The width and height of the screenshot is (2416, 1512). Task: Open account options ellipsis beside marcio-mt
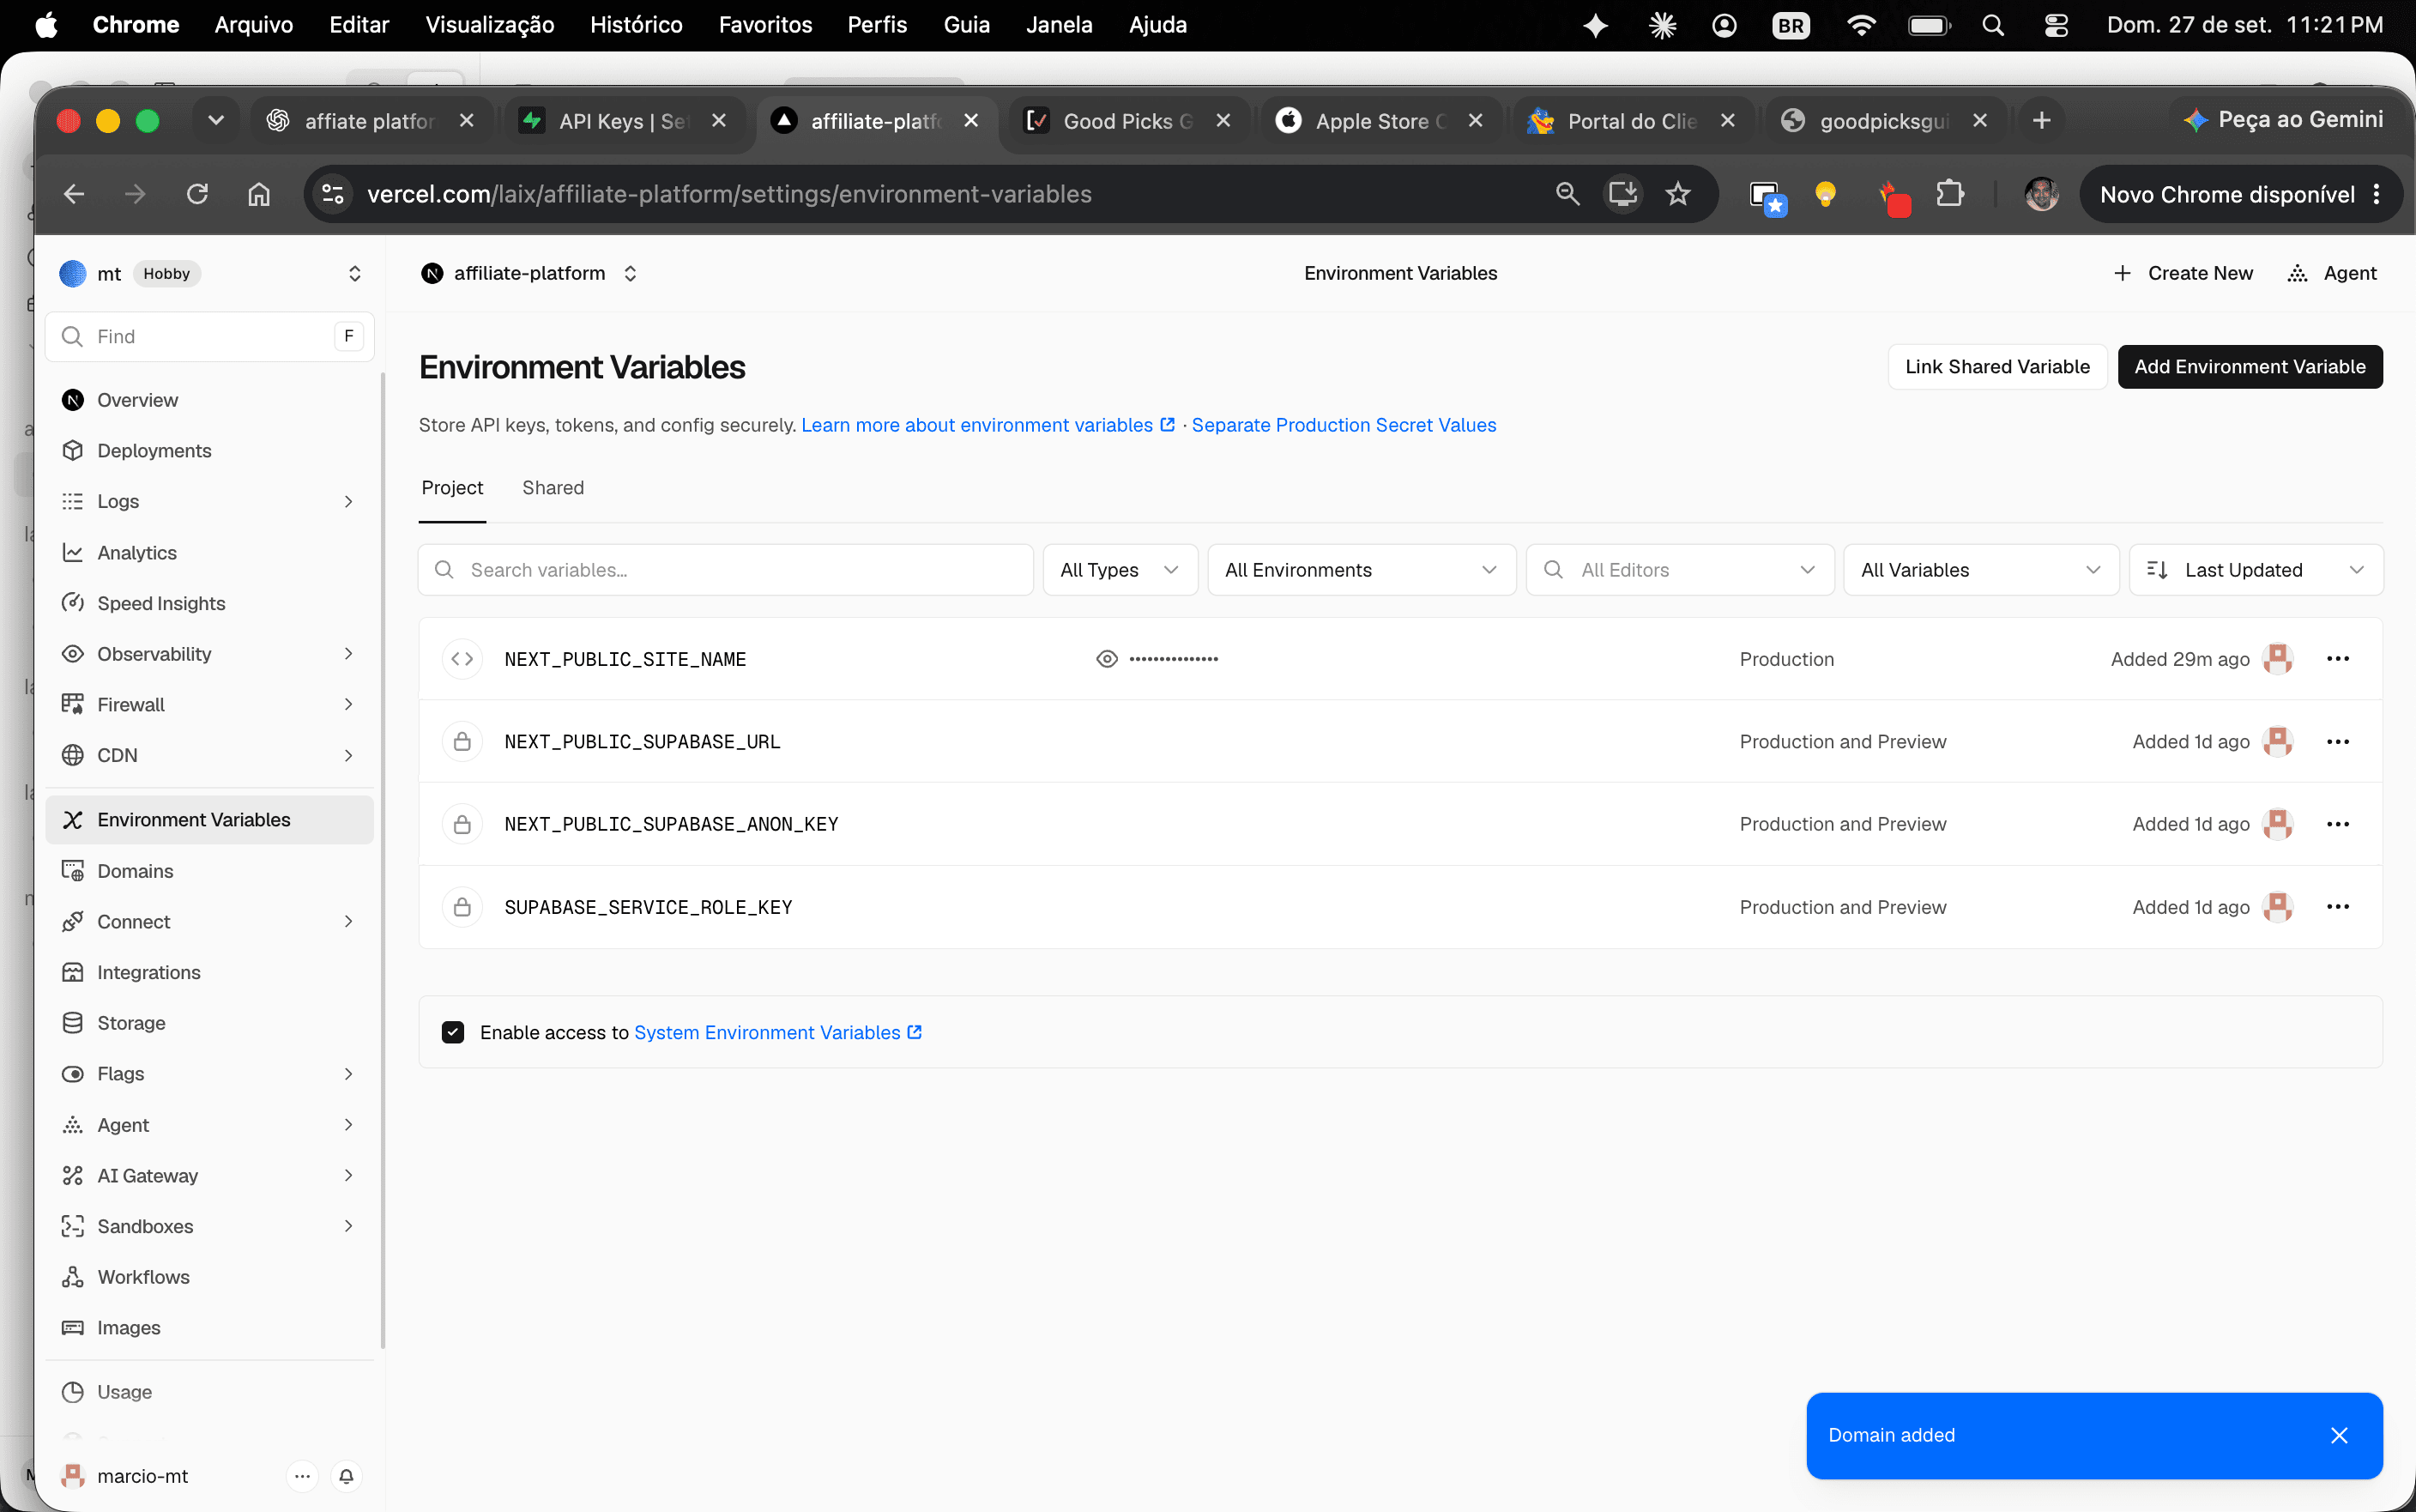302,1476
